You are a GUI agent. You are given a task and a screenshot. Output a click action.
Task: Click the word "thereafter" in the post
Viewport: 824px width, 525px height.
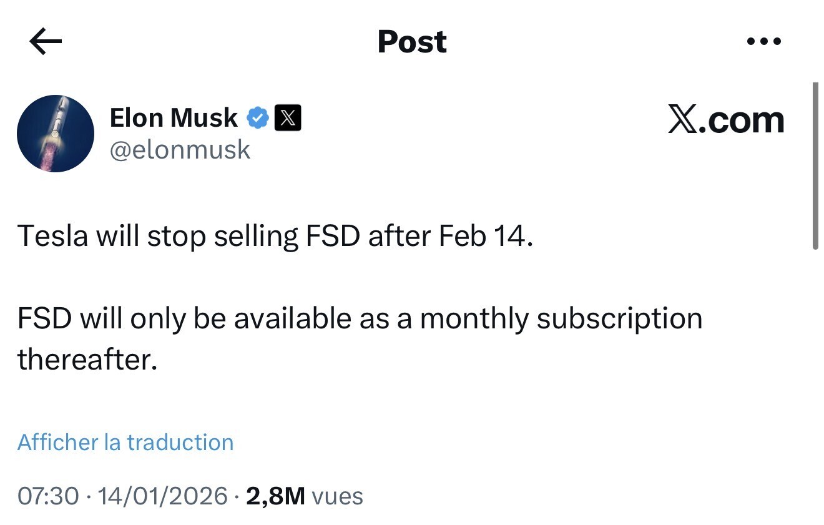click(86, 360)
